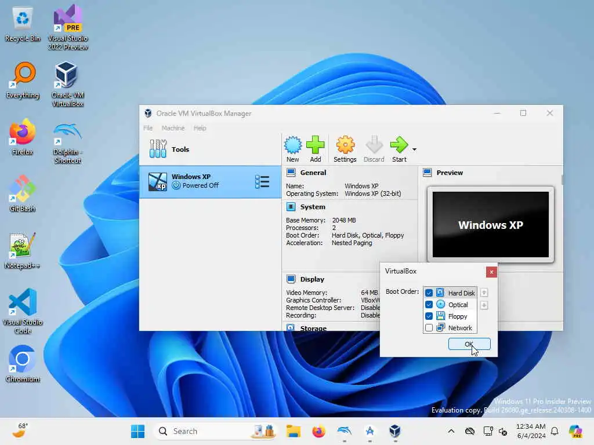Select Tools in the VirtualBox sidebar
Screen dimensions: 594x445
210,149
